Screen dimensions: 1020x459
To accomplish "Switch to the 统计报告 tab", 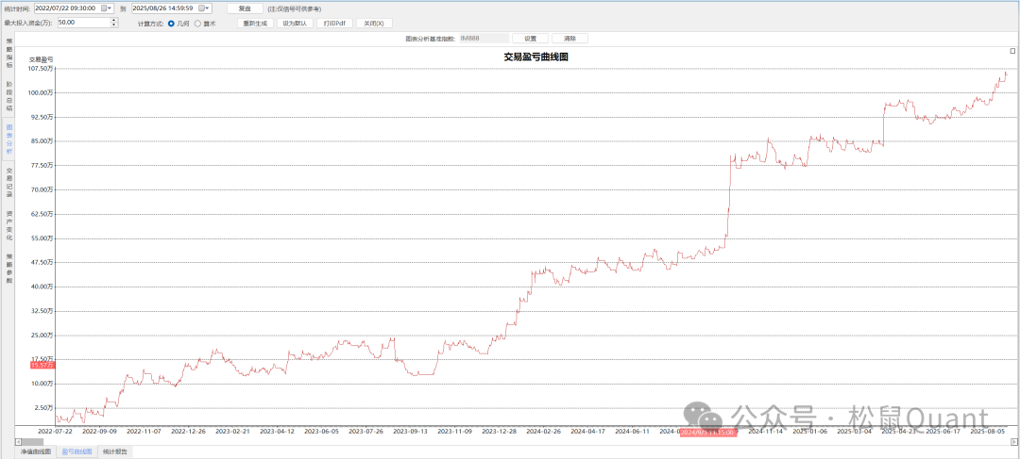I will click(116, 451).
